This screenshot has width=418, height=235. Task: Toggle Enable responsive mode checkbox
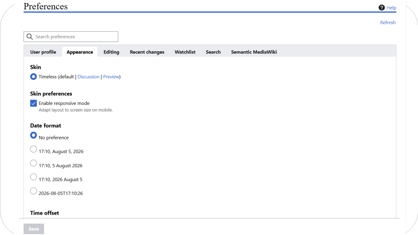click(x=33, y=103)
